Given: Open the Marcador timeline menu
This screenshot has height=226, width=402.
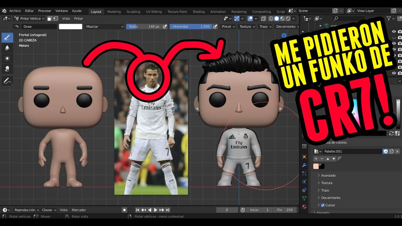Looking at the screenshot, I should pyautogui.click(x=79, y=210).
